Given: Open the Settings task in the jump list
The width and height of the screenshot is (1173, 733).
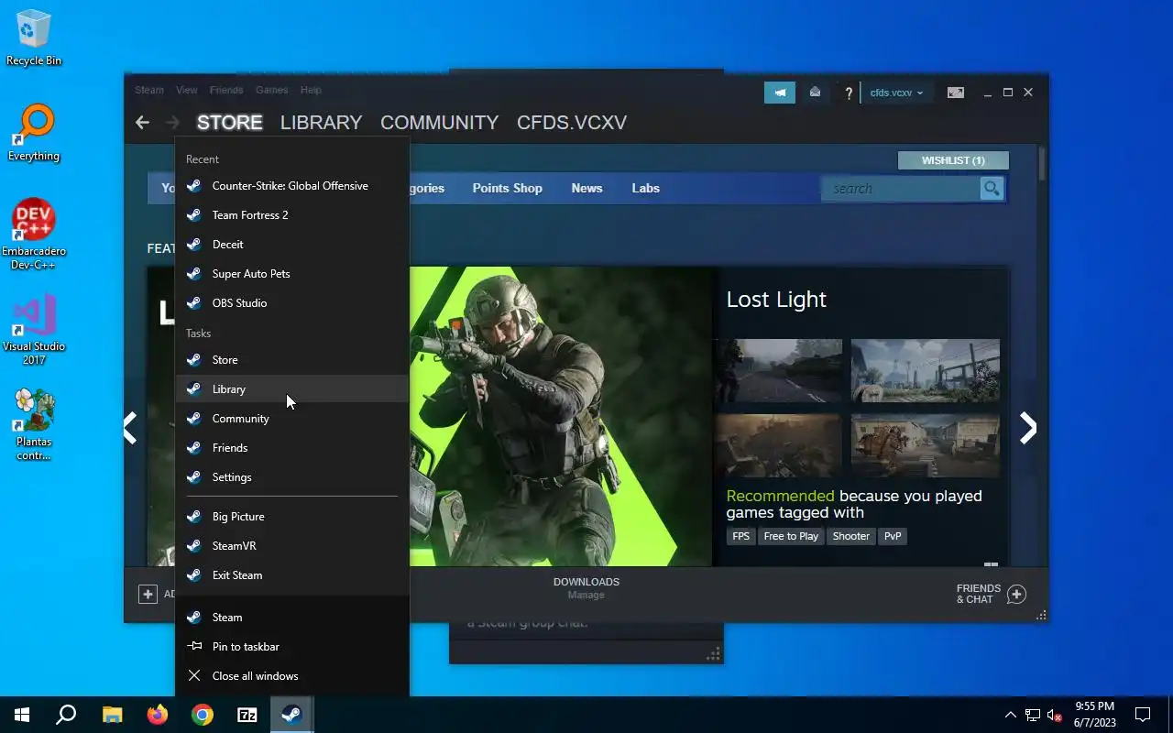Looking at the screenshot, I should (291, 477).
